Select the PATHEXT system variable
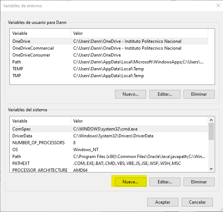The image size is (223, 212). pos(110,163)
